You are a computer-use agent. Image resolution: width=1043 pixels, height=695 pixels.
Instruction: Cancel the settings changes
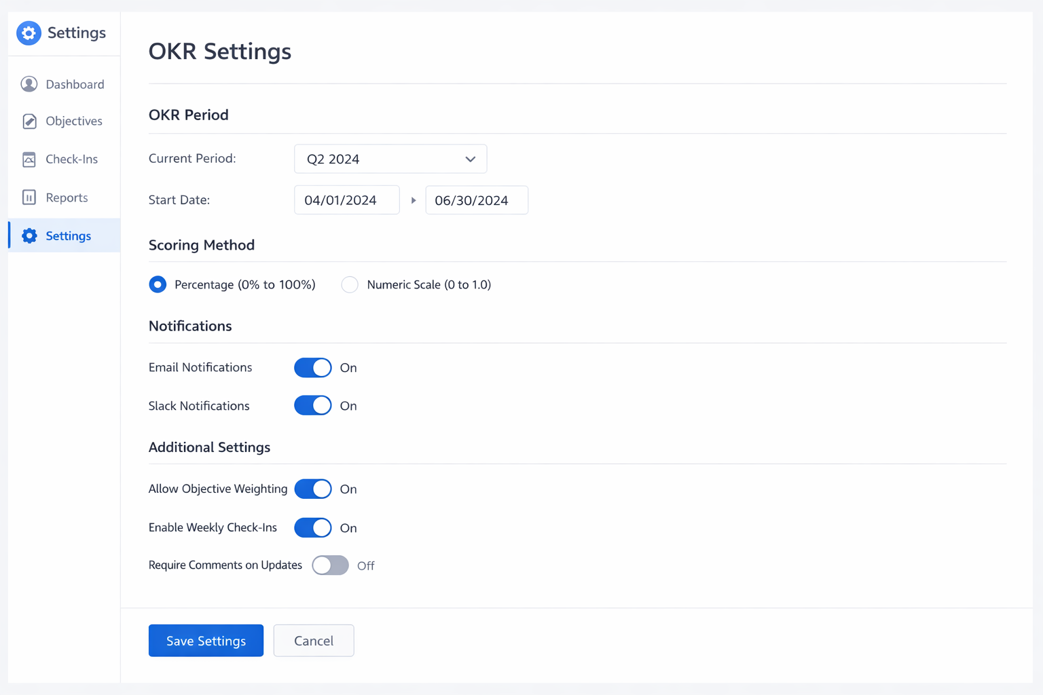(313, 640)
